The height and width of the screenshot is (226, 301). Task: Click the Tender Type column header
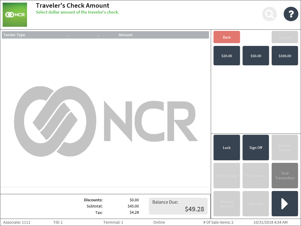[x=14, y=35]
